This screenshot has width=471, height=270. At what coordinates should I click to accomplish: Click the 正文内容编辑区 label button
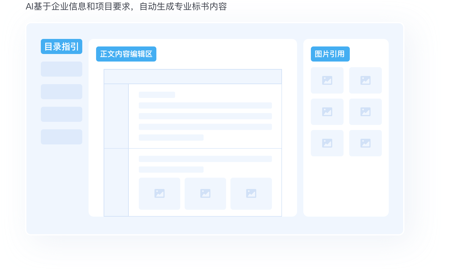[126, 54]
